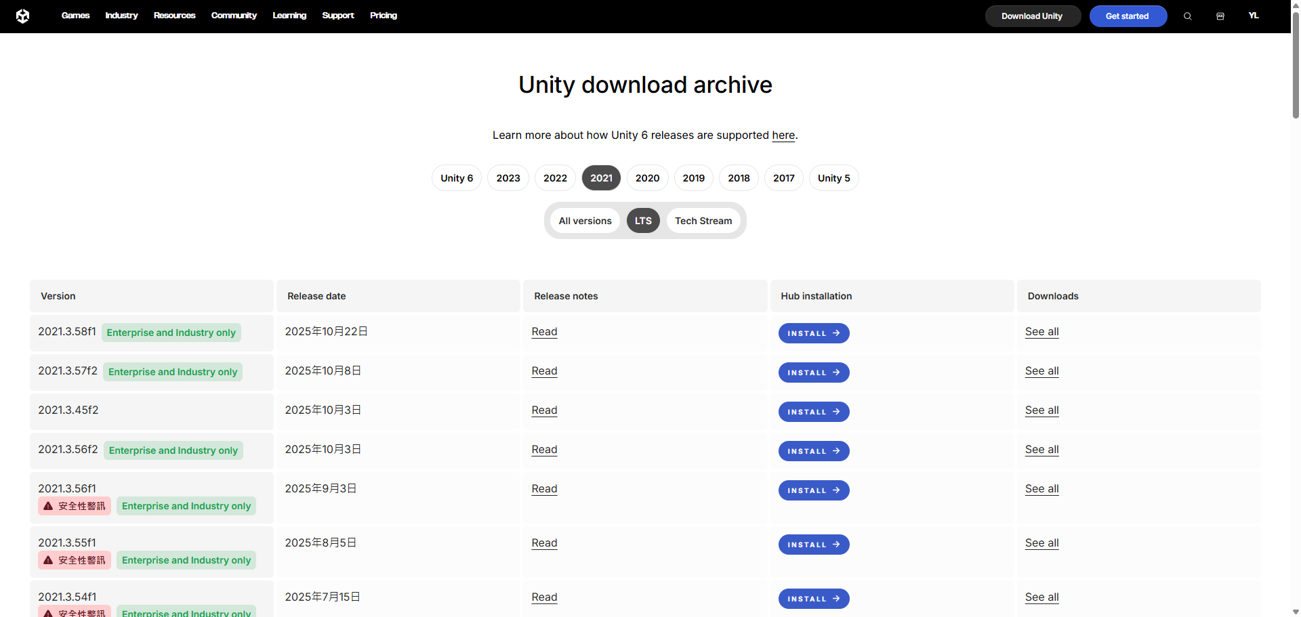Screen dimensions: 1301x617
Task: Open the YL user account avatar
Action: pos(1254,16)
